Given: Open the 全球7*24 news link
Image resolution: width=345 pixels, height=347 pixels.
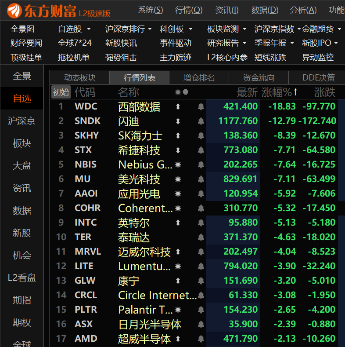Looking at the screenshot, I should point(75,43).
